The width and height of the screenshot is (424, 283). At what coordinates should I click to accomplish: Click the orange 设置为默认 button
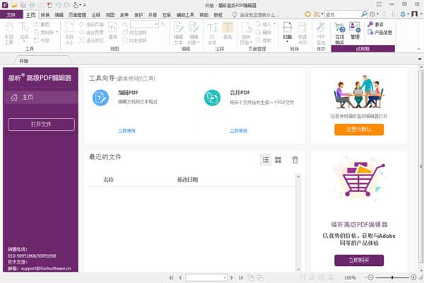[359, 129]
